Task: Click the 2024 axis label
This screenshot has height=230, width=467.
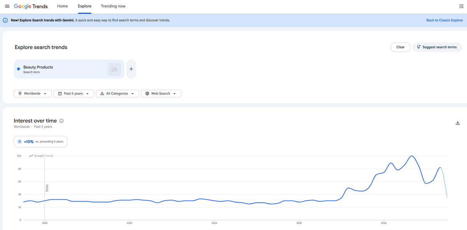Action: point(214,223)
